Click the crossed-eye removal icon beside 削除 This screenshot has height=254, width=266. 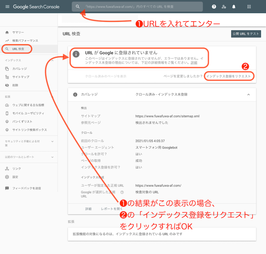coord(7,85)
